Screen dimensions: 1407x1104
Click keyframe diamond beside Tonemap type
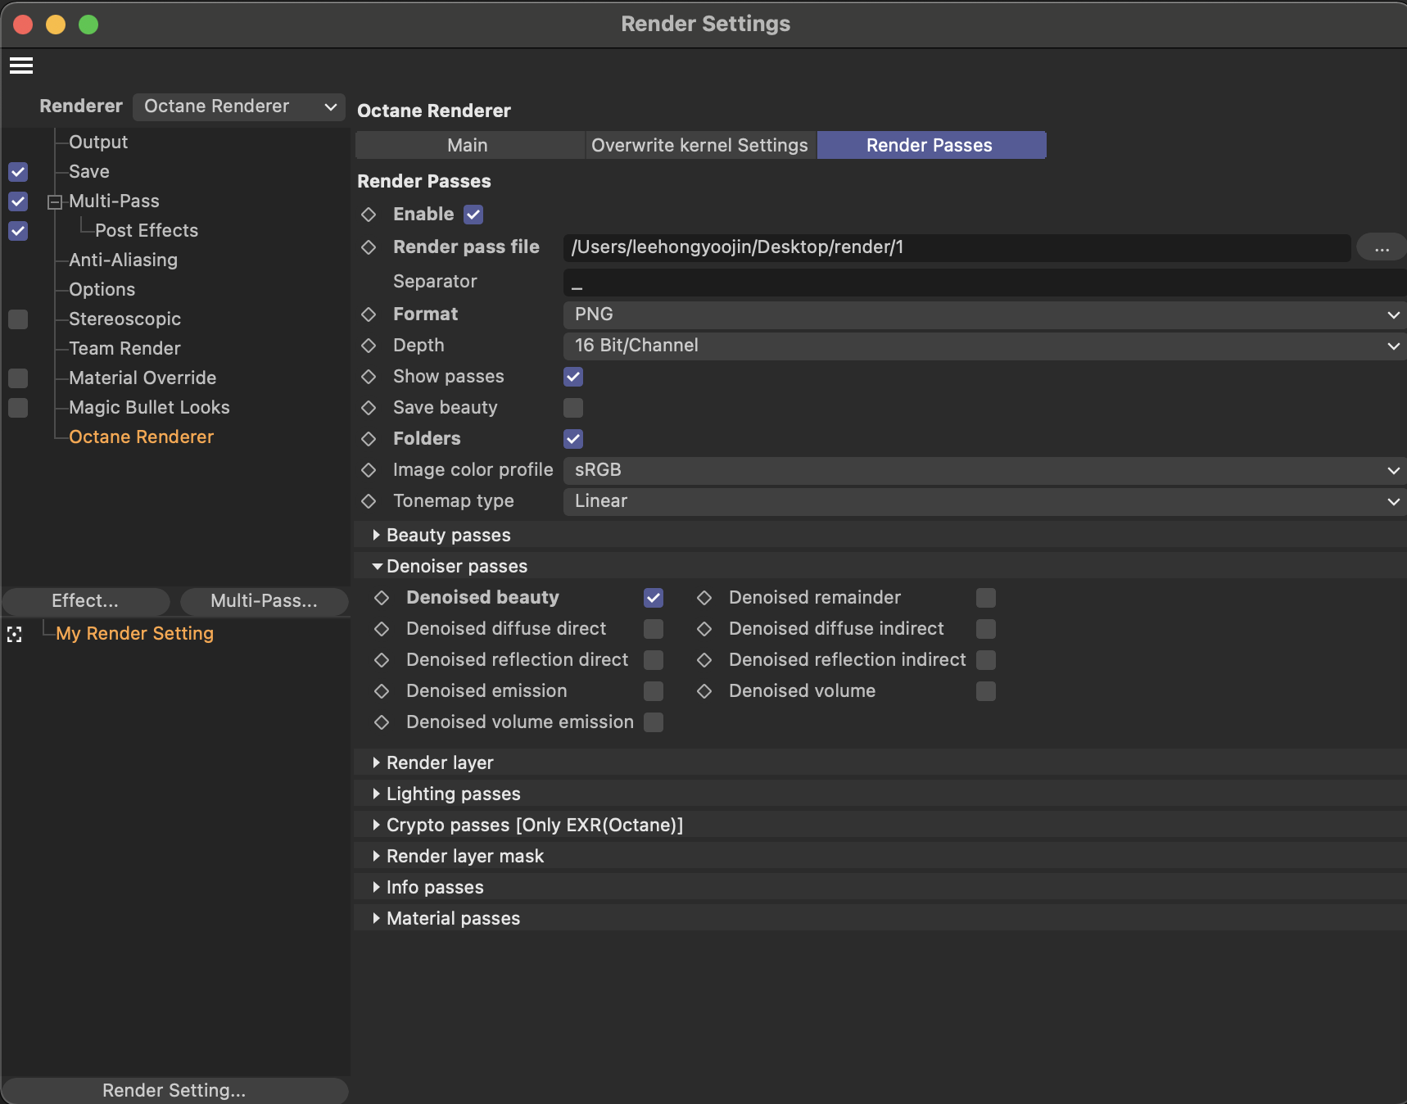coord(369,501)
